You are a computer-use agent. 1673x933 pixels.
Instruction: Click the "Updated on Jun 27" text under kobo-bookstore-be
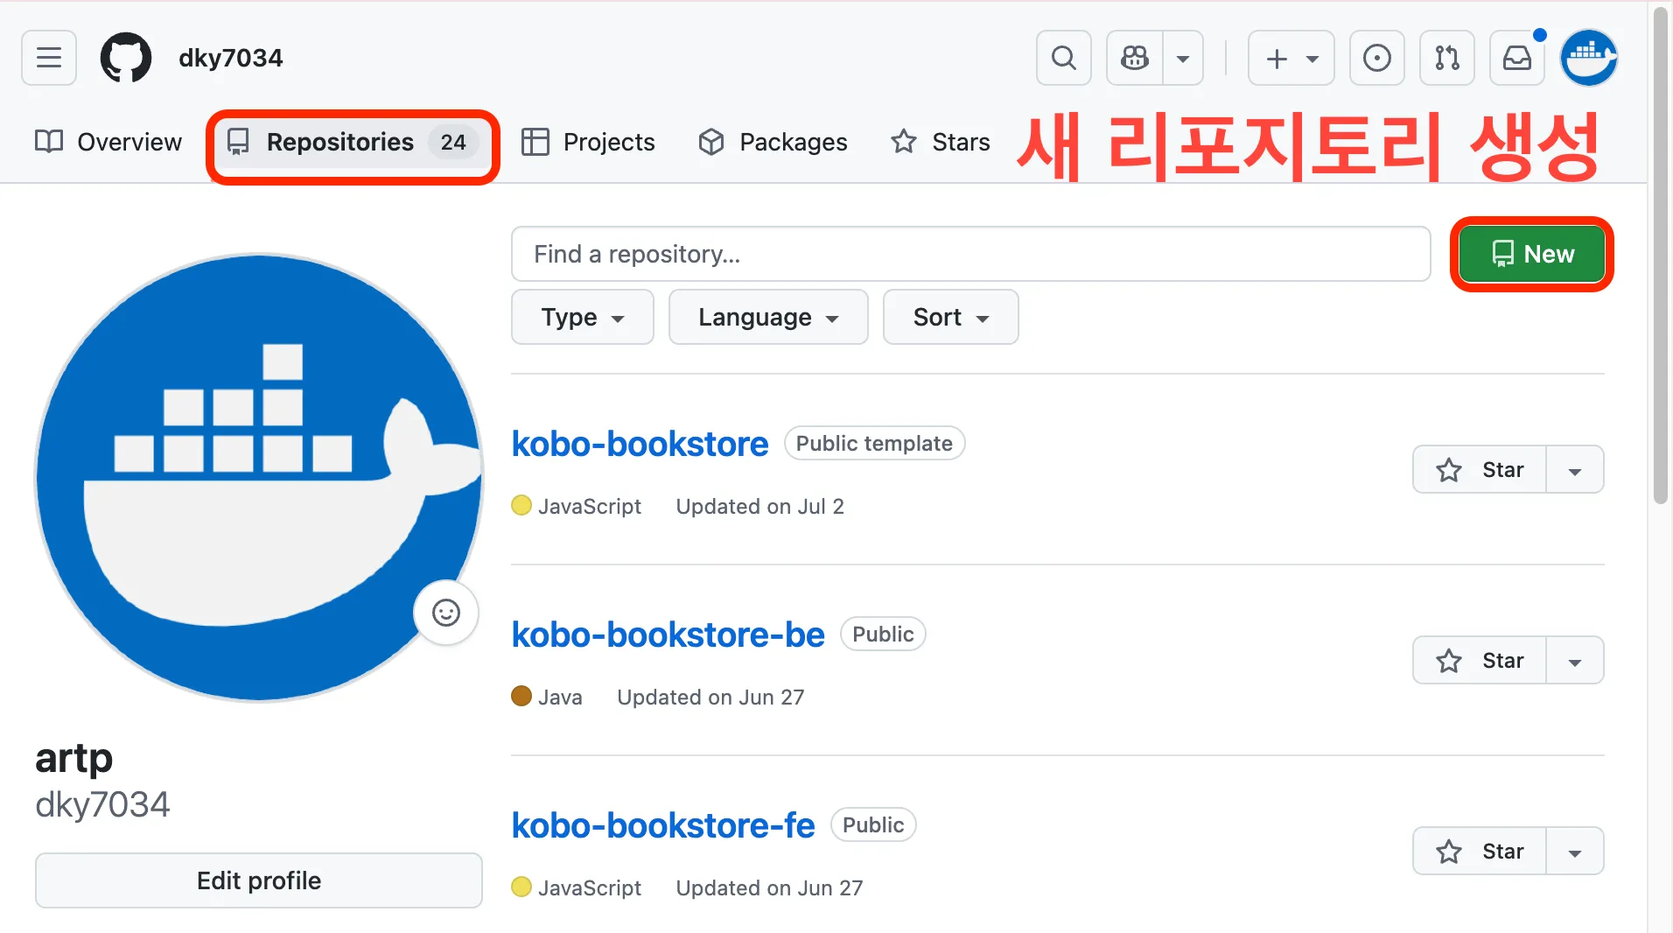[x=710, y=698]
